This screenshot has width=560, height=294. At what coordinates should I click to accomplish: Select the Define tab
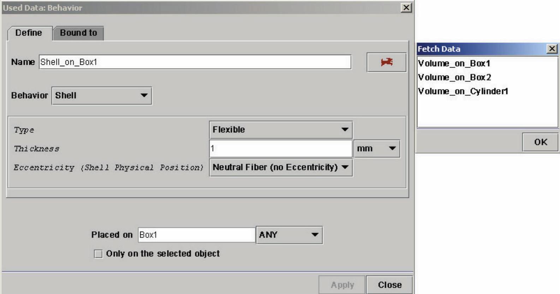[x=29, y=33]
